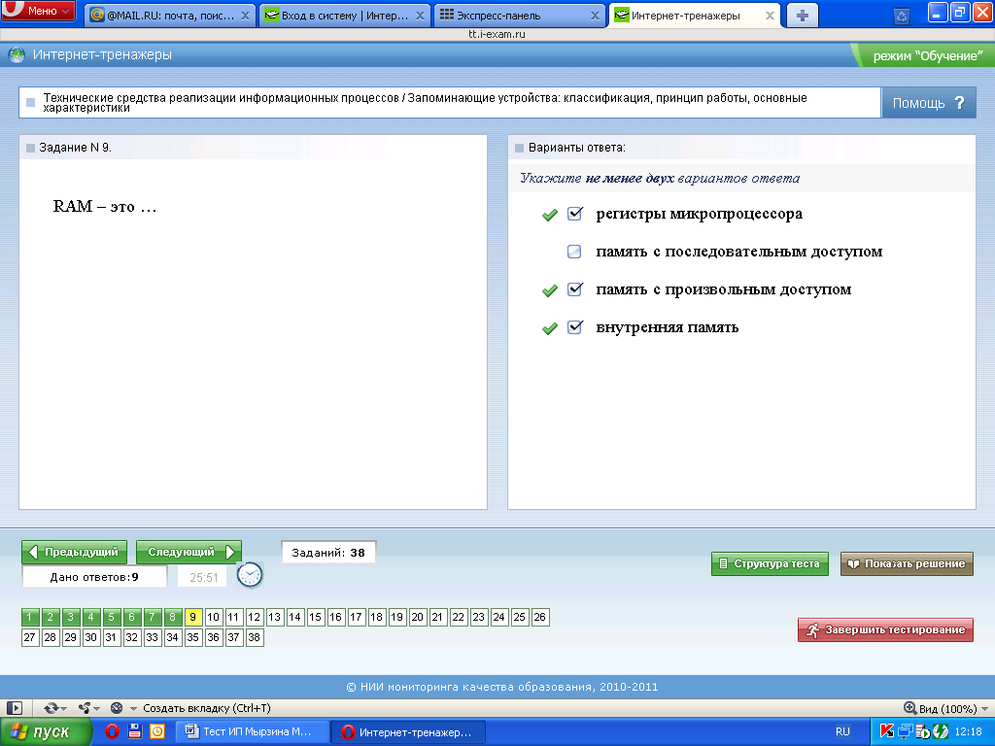Jump to question 33
Image resolution: width=995 pixels, height=746 pixels.
click(153, 637)
